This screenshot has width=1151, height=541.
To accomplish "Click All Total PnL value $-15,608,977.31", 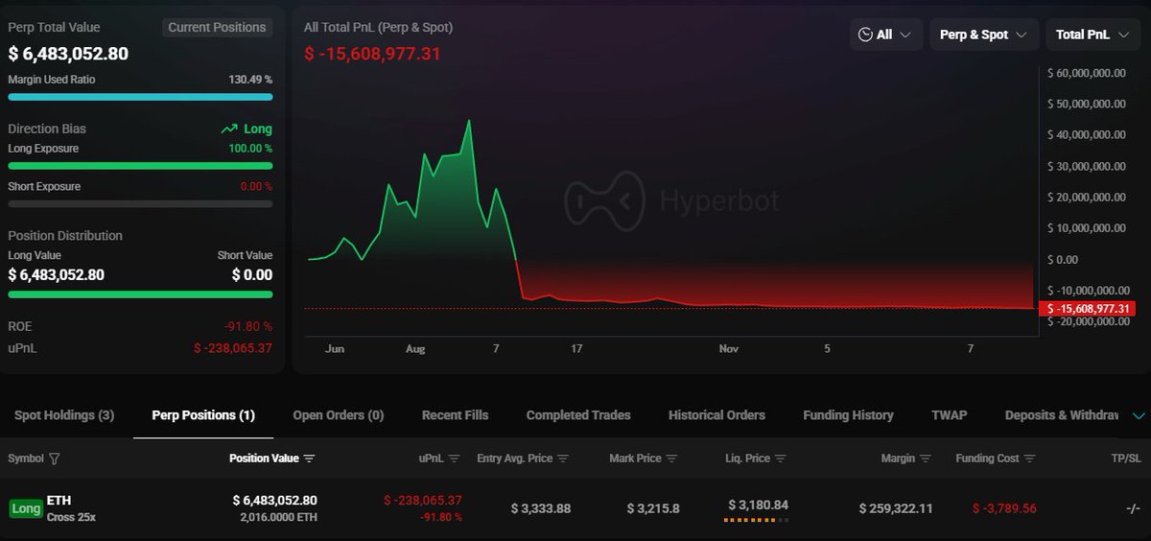I will coord(372,54).
